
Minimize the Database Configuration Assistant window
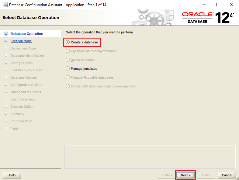click(x=204, y=5)
